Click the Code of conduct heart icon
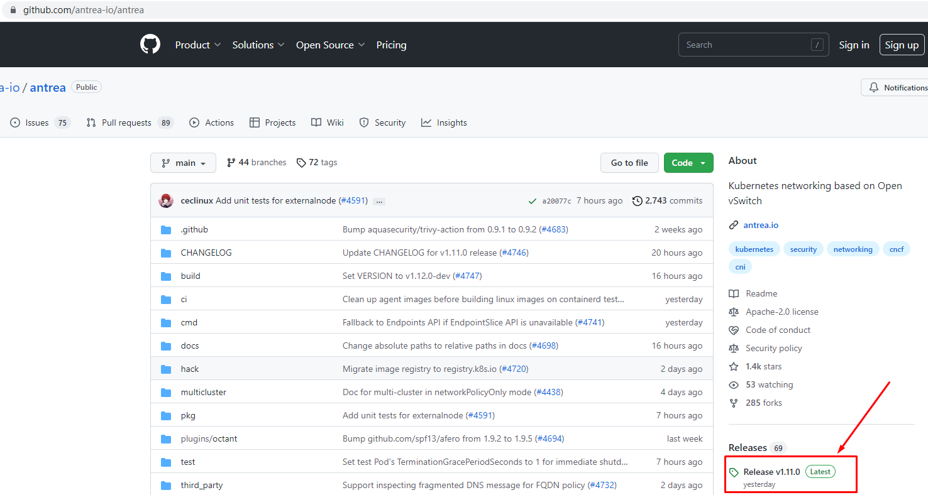The image size is (928, 495). coord(734,330)
